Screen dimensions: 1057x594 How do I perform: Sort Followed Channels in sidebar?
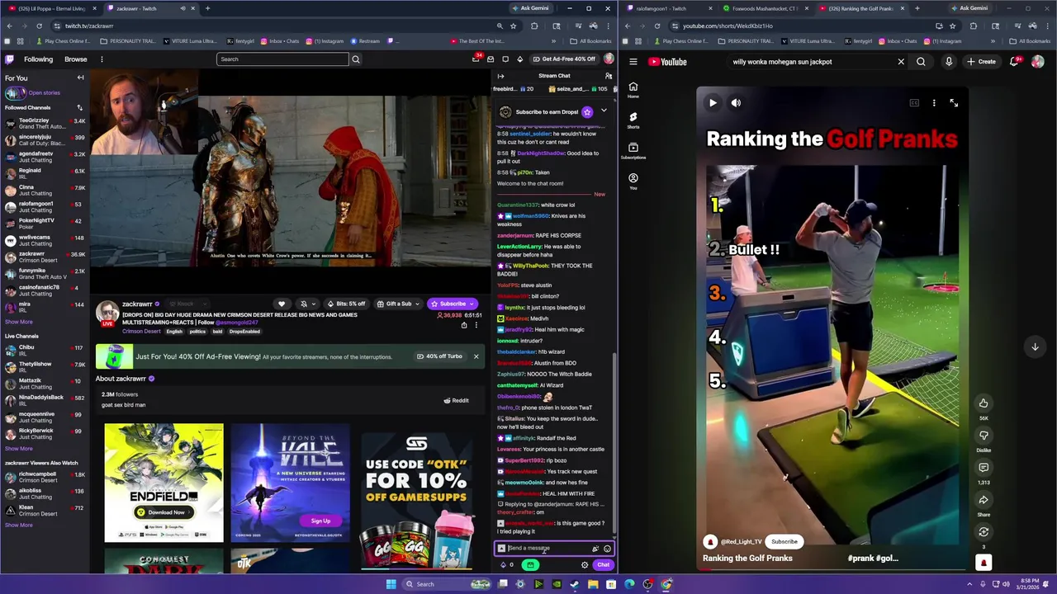[x=80, y=107]
